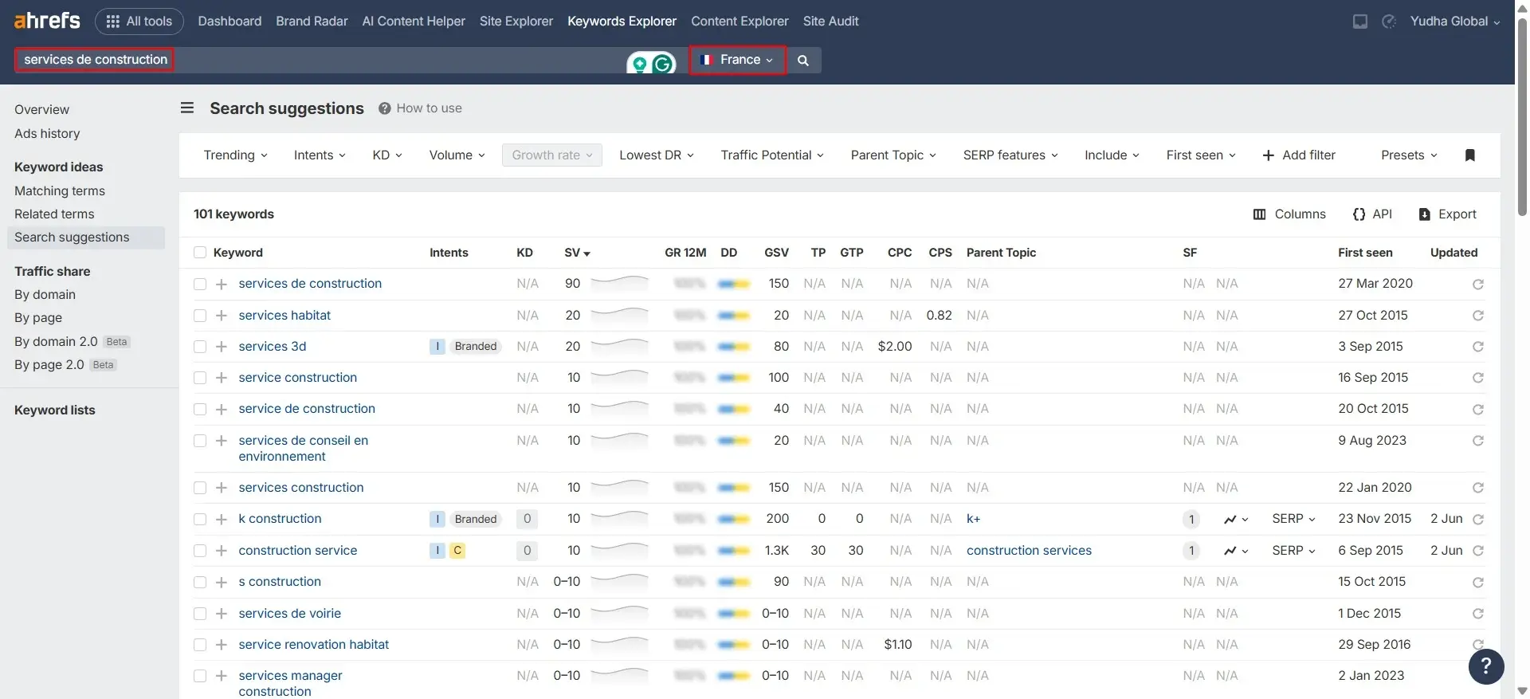This screenshot has width=1530, height=699.
Task: Click the saved filters bookmark icon
Action: point(1470,155)
